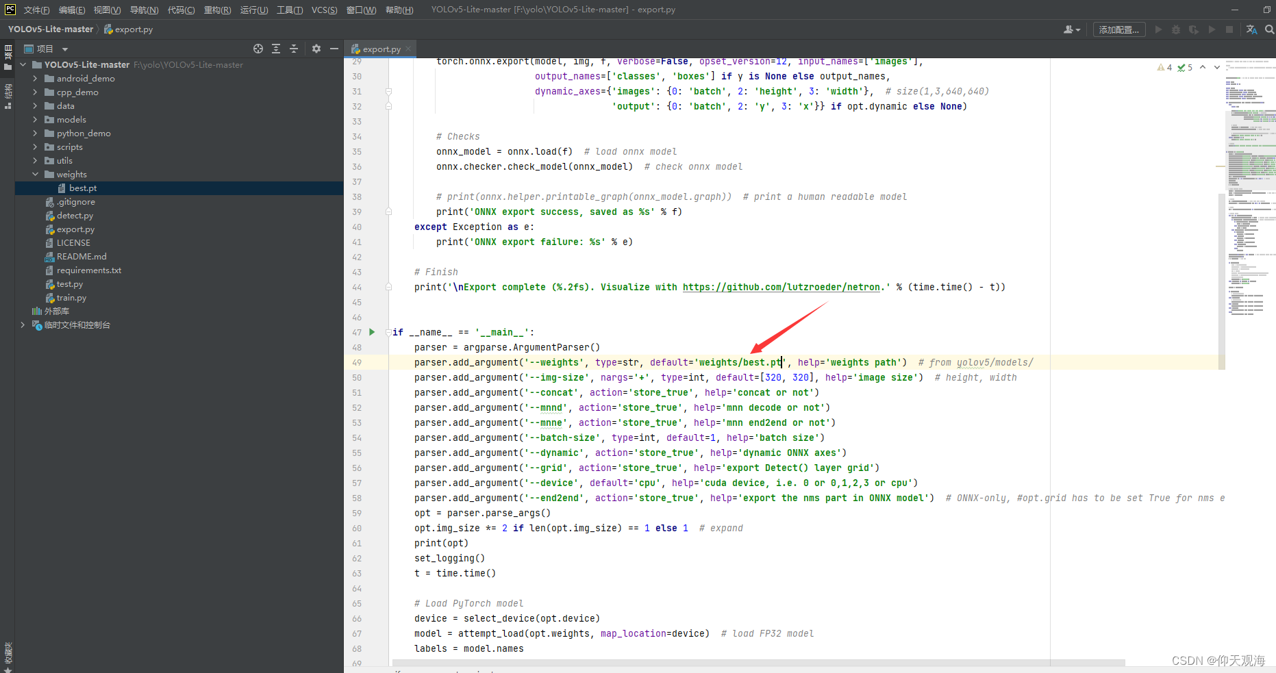Toggle the fold marker at line 47

388,332
